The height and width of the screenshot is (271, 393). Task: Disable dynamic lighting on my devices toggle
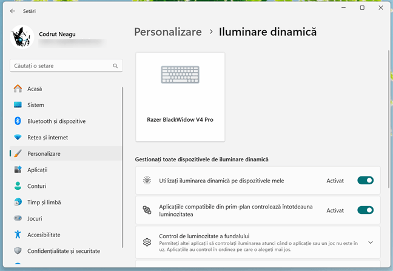point(365,180)
